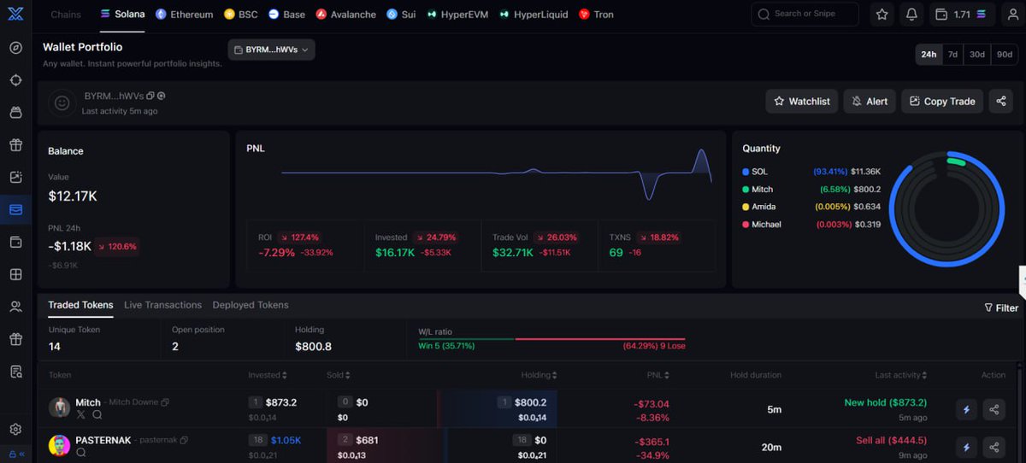1026x463 pixels.
Task: Click the search icon under PASTERNAK token
Action: (81, 452)
